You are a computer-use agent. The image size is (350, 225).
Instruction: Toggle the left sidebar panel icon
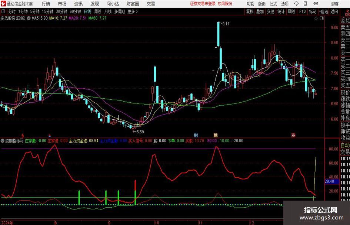[3, 11]
